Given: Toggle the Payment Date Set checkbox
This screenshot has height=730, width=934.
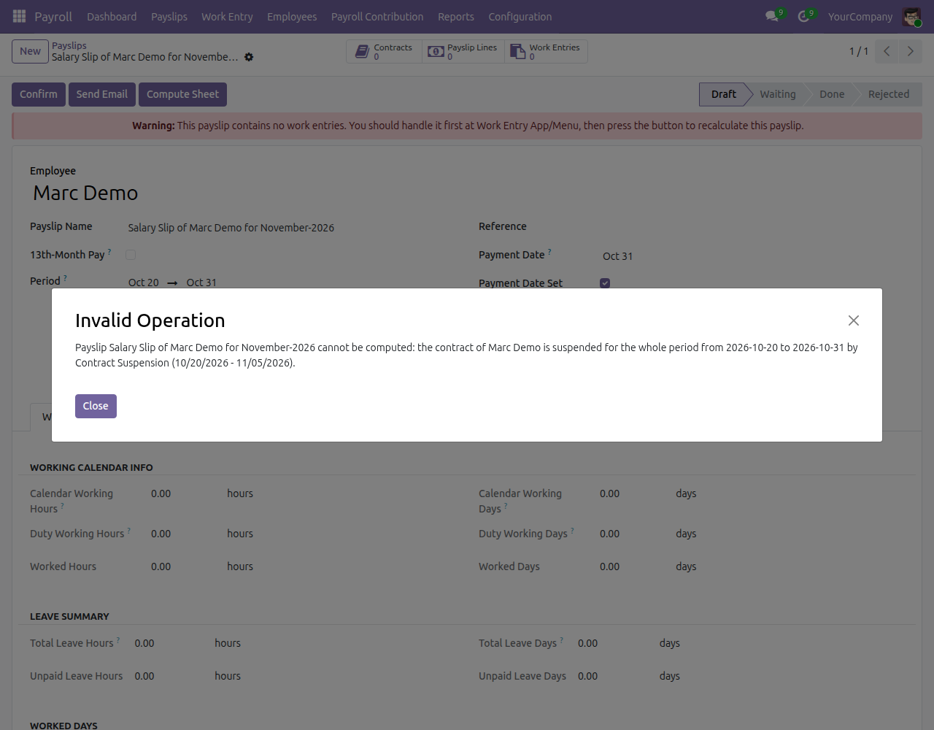Looking at the screenshot, I should [x=605, y=283].
